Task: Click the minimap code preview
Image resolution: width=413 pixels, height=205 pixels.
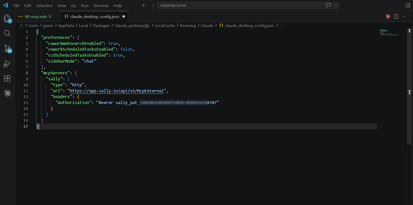Action: [x=388, y=33]
